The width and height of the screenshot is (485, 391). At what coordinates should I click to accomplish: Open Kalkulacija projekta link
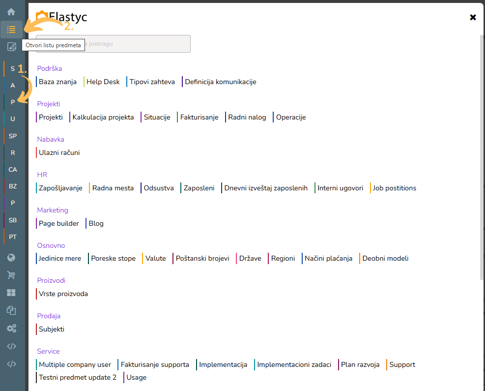click(x=103, y=118)
